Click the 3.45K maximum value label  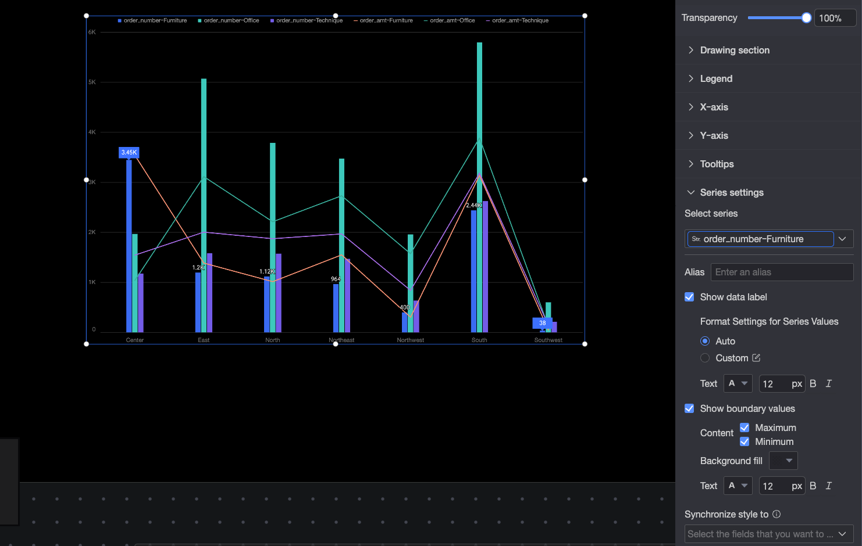(x=129, y=152)
